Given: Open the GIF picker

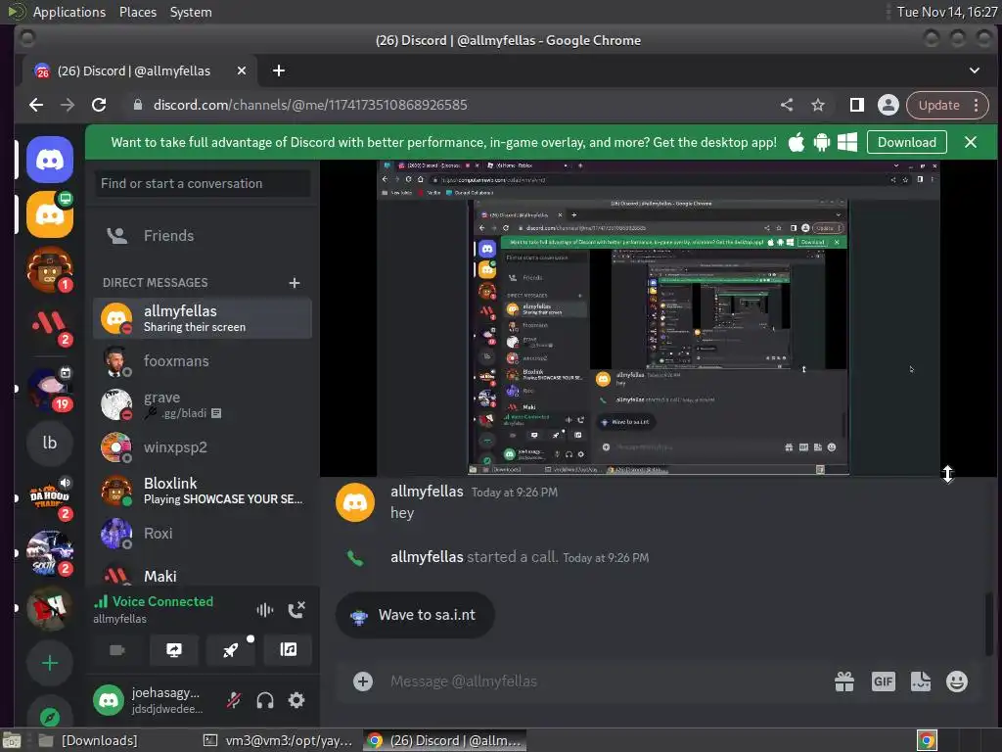Looking at the screenshot, I should pos(884,681).
